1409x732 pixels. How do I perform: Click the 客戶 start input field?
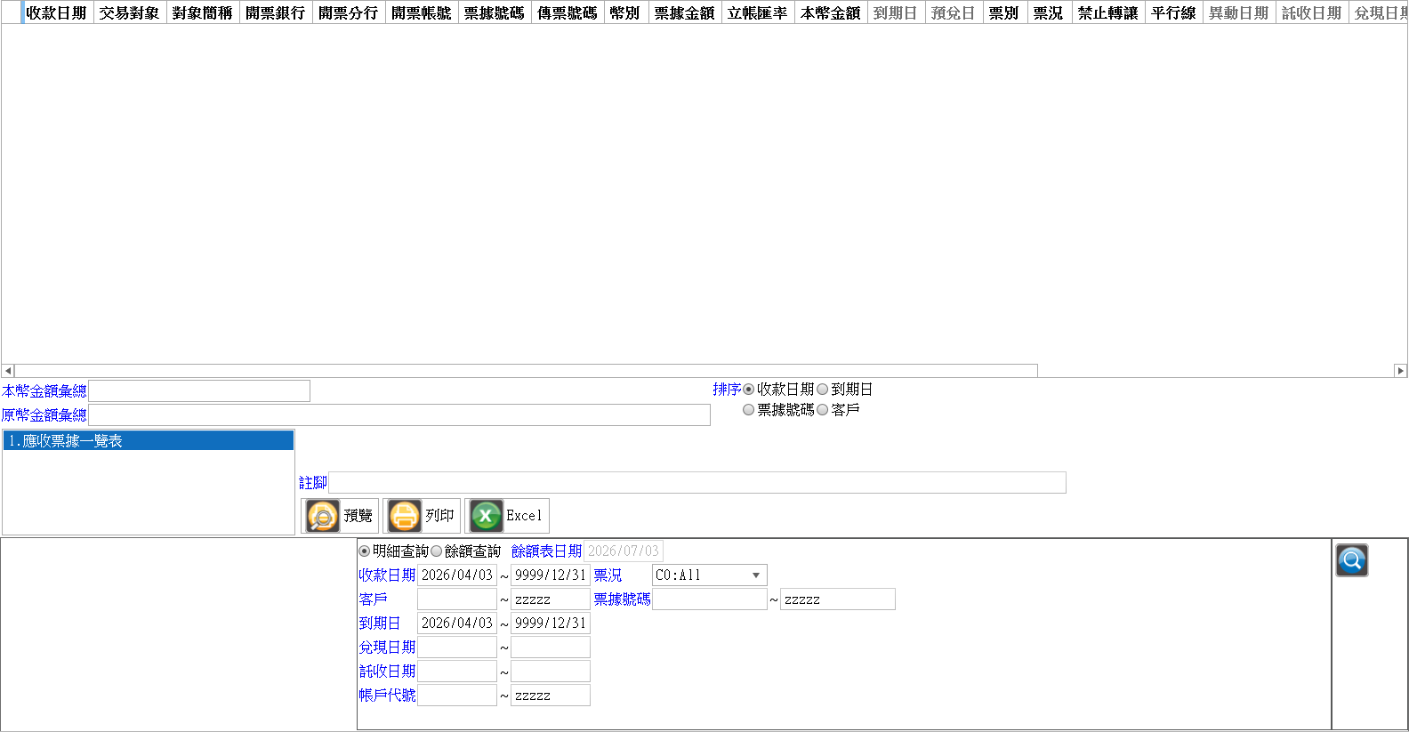pyautogui.click(x=457, y=599)
